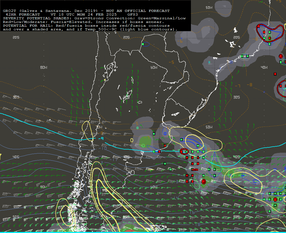Image resolution: width=286 pixels, height=233 pixels.
Task: Click the blue "-13" contour label
Action: (x=174, y=181)
